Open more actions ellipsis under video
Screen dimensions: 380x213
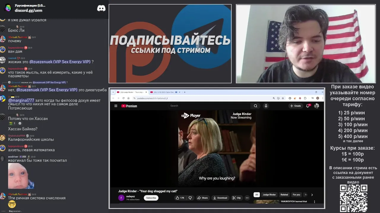pyautogui.click(x=247, y=198)
